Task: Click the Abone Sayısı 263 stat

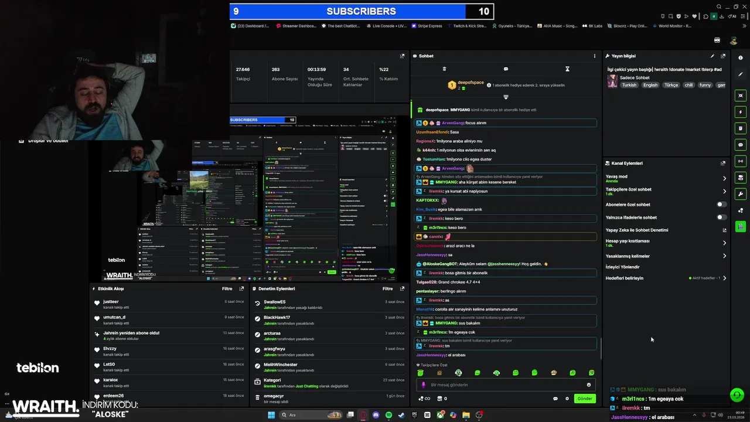Action: tap(284, 74)
